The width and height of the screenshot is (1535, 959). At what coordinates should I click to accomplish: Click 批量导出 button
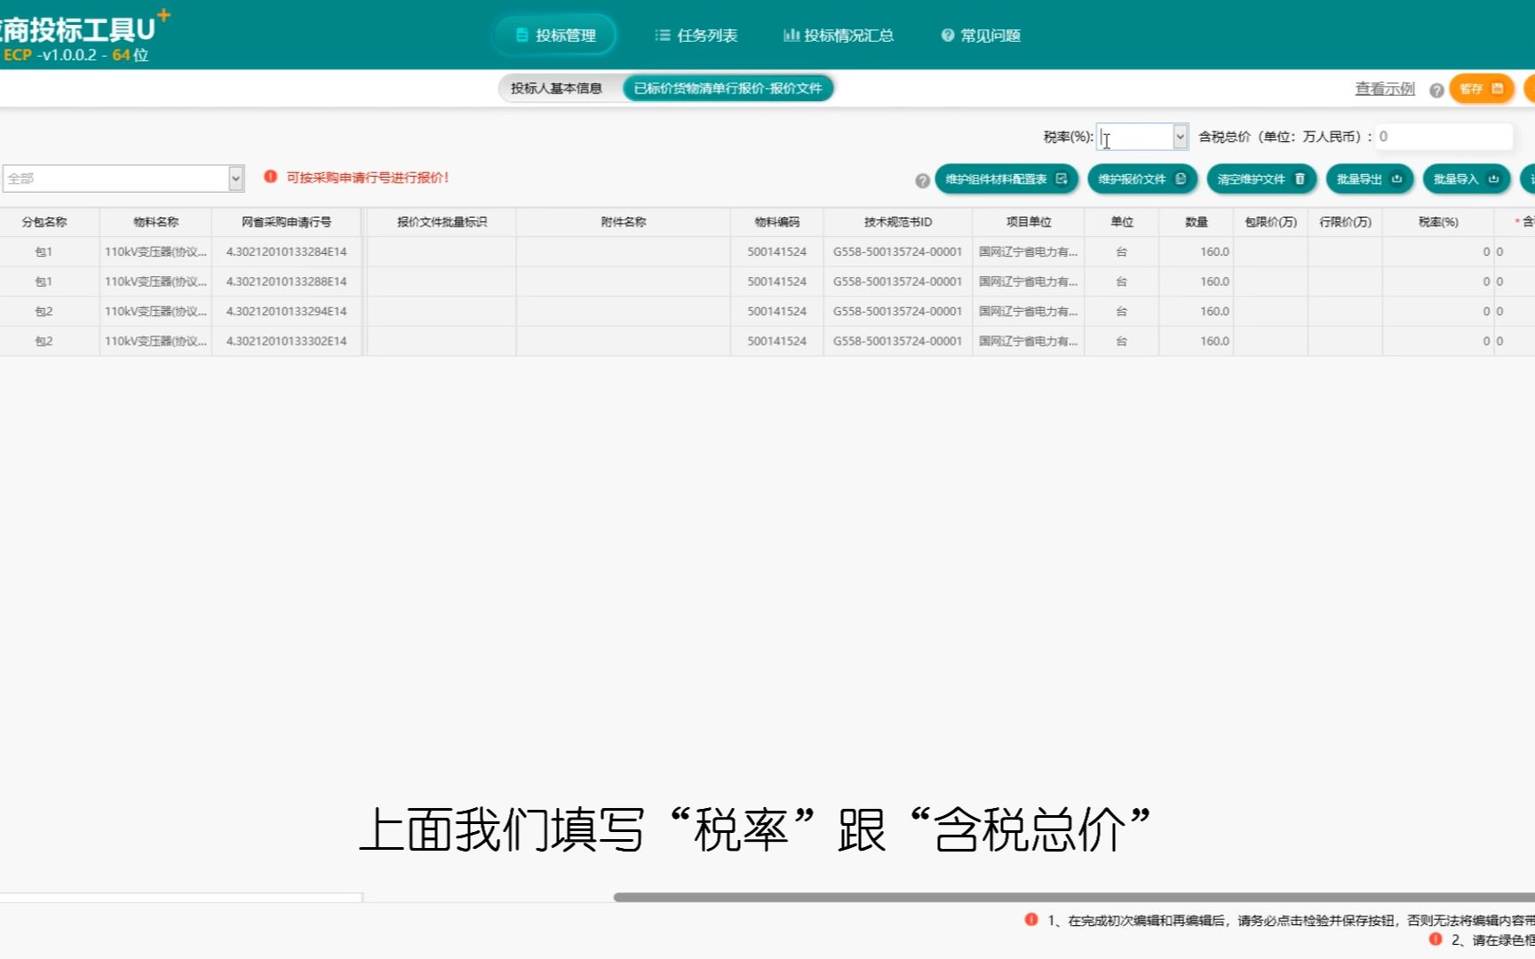click(x=1369, y=179)
